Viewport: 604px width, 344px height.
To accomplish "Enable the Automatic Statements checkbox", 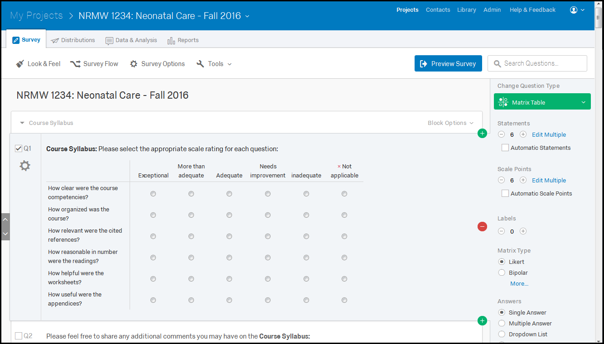I will [x=505, y=148].
